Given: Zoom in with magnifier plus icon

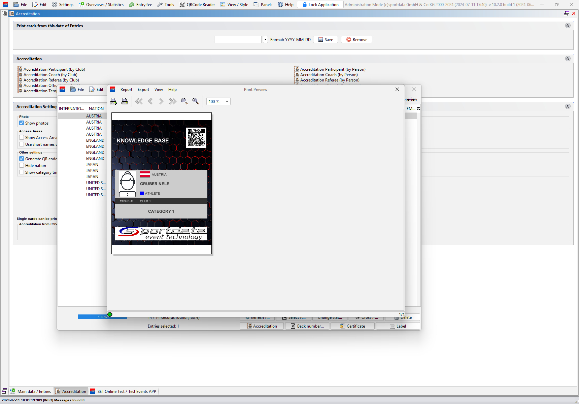Looking at the screenshot, I should coord(196,101).
